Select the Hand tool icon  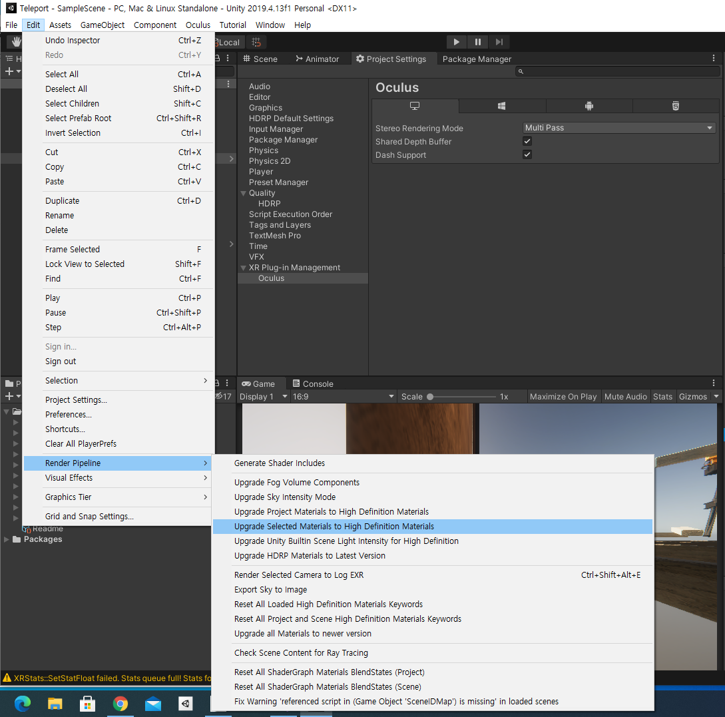click(x=16, y=42)
